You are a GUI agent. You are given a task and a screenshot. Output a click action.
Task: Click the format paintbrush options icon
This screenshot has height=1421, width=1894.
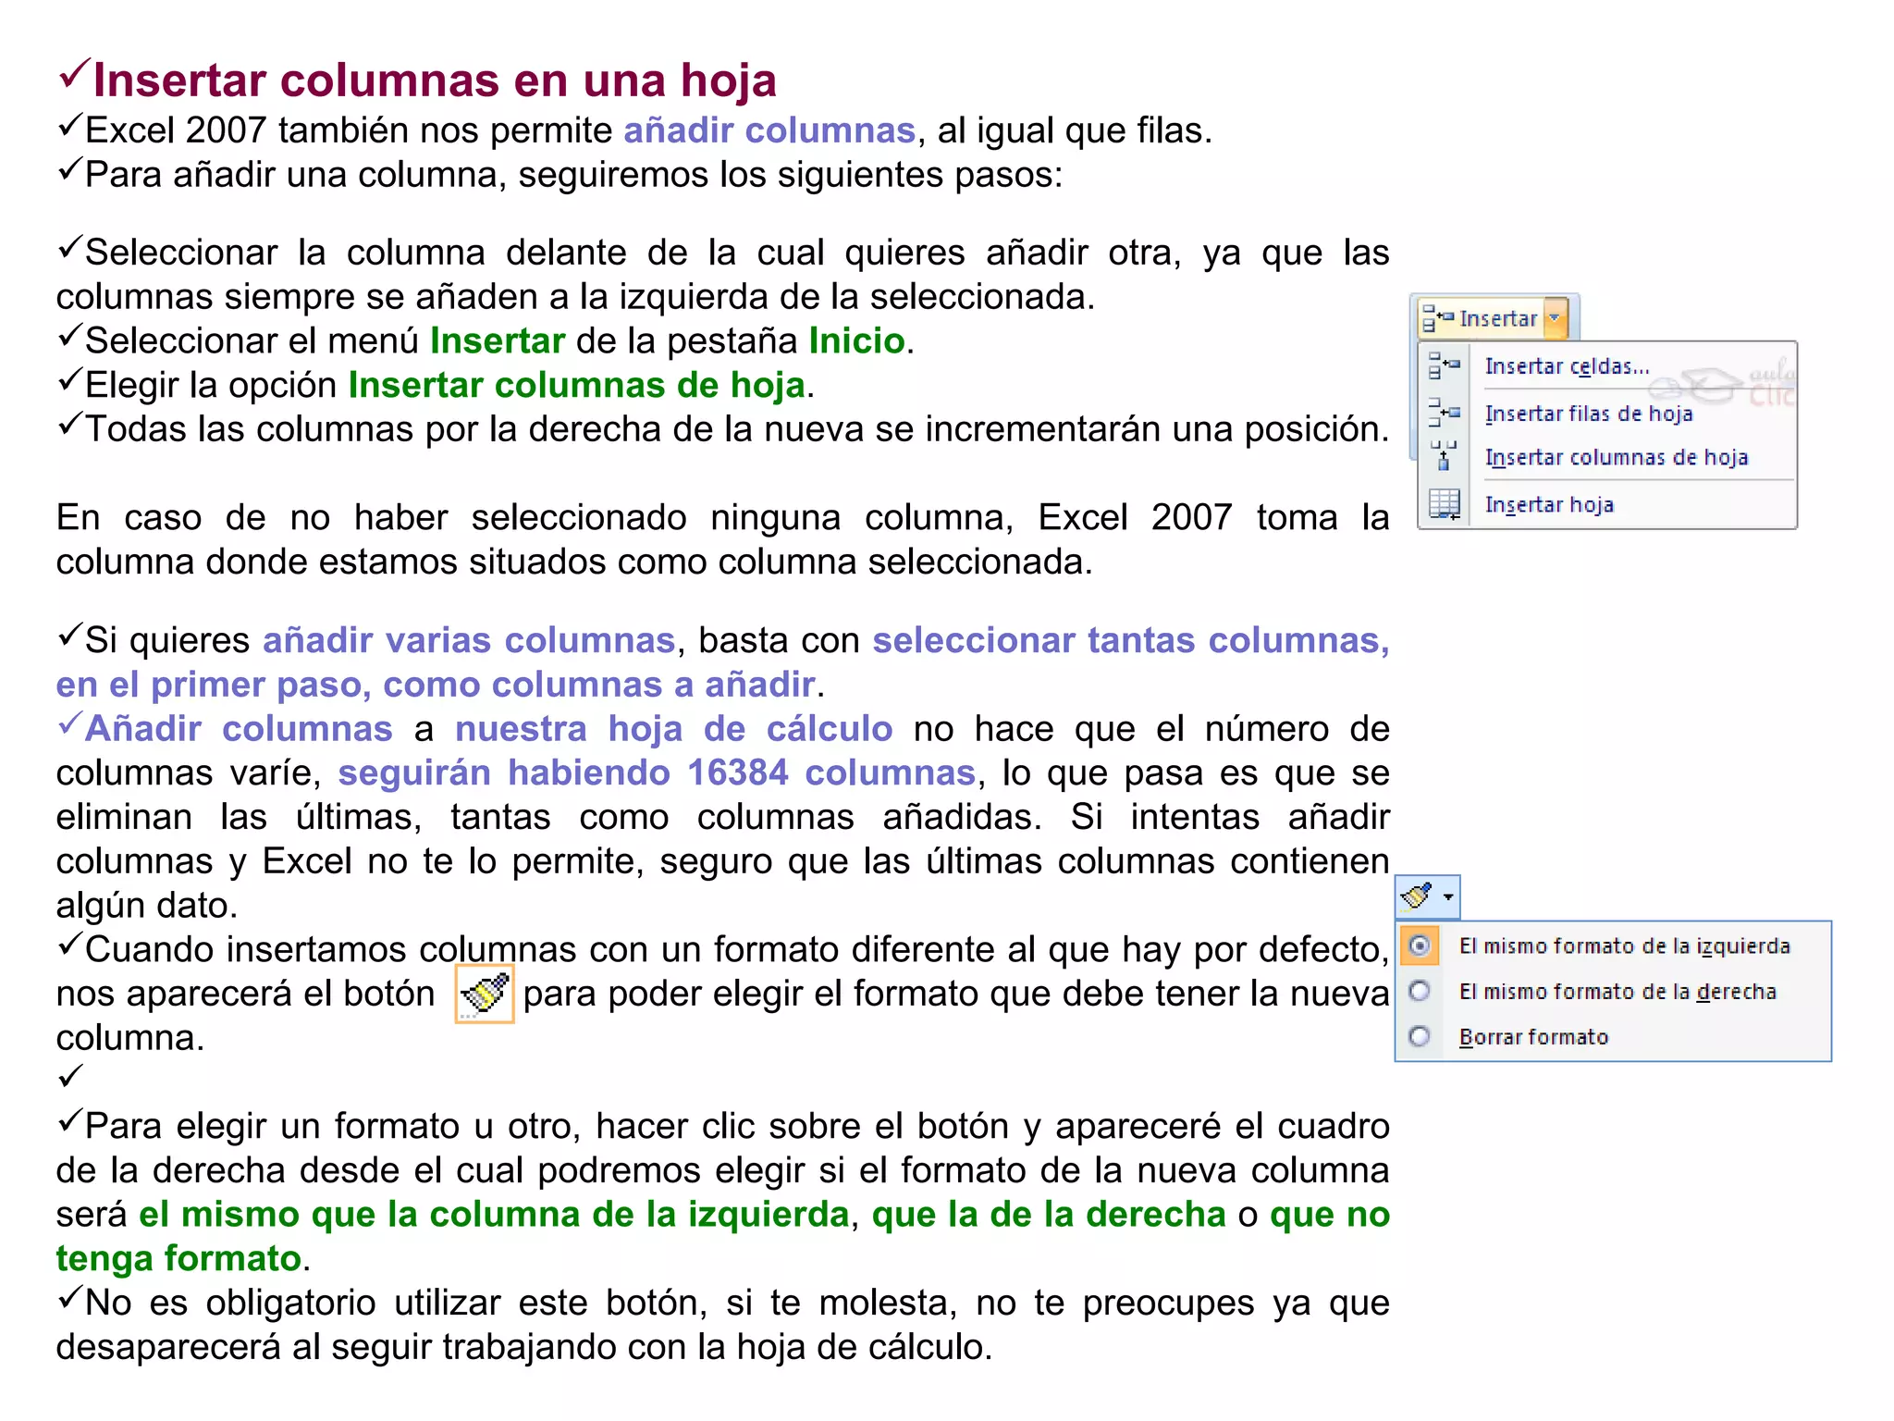(1417, 896)
